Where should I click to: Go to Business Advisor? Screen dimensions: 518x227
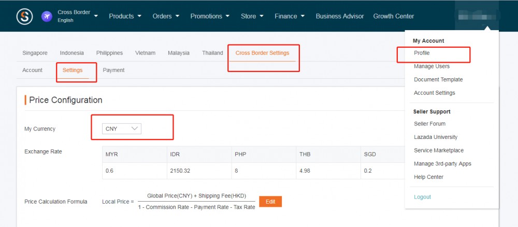click(x=339, y=16)
